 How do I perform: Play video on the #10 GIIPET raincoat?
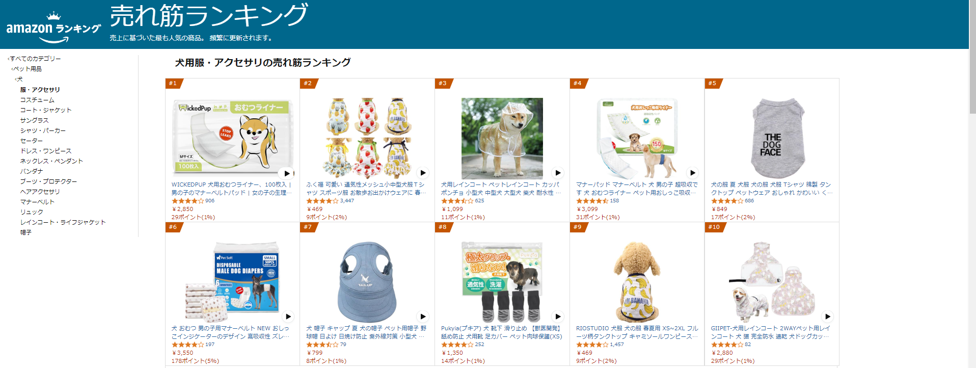(827, 317)
